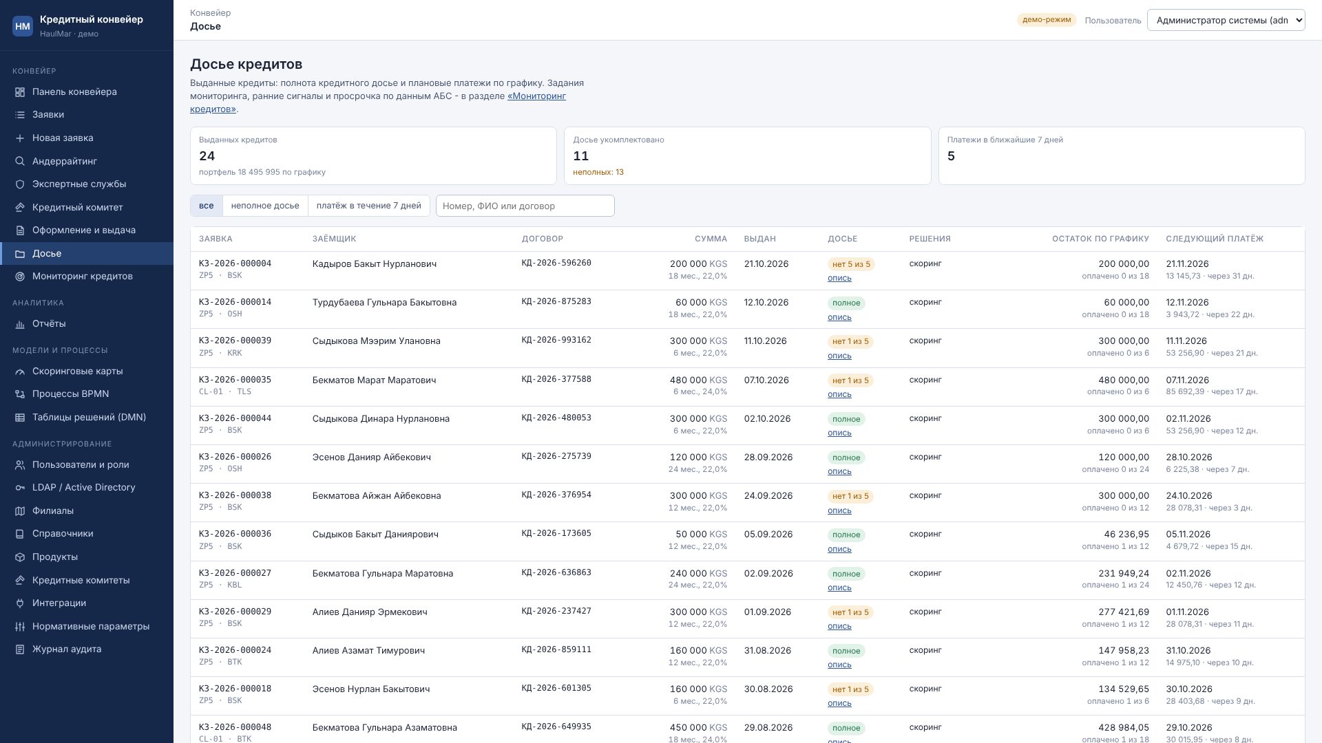Click the СЛЕДУЮЩИЙ ПЛАТЁЖ column header
This screenshot has width=1322, height=743.
1215,239
